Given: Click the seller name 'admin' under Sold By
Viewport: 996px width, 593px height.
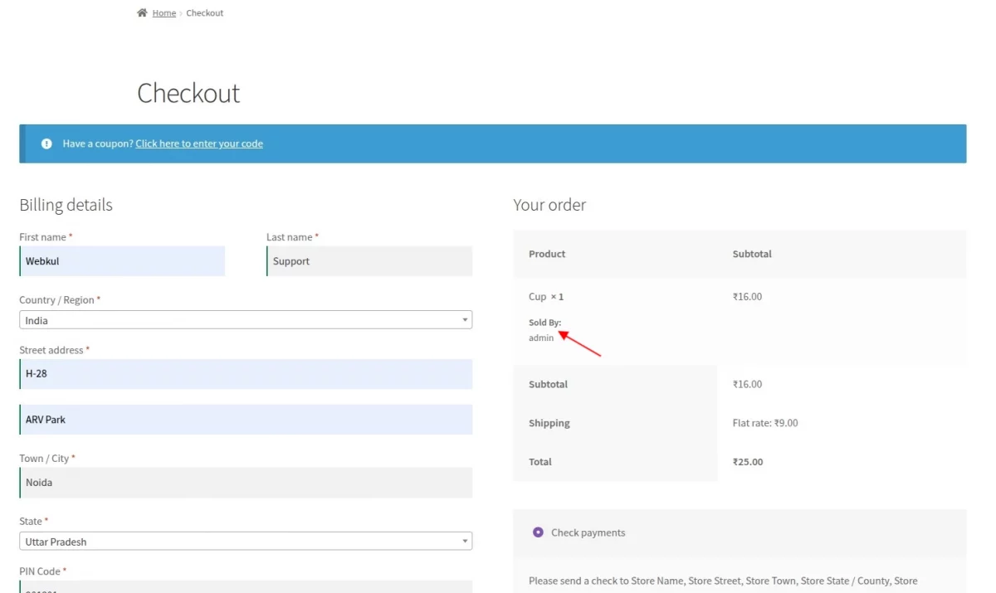Looking at the screenshot, I should coord(541,338).
